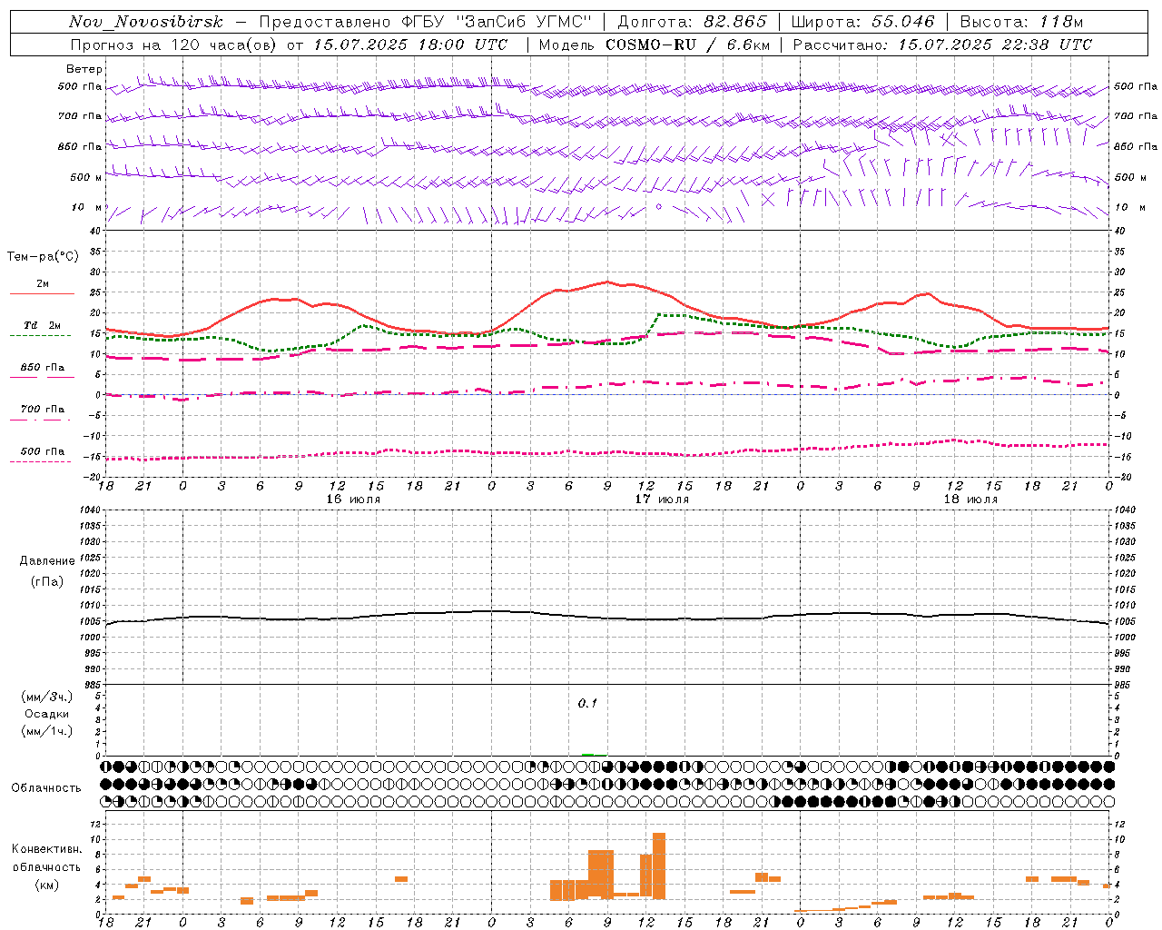Click the Td 2м dew point legend label
The image size is (1162, 930).
click(42, 325)
